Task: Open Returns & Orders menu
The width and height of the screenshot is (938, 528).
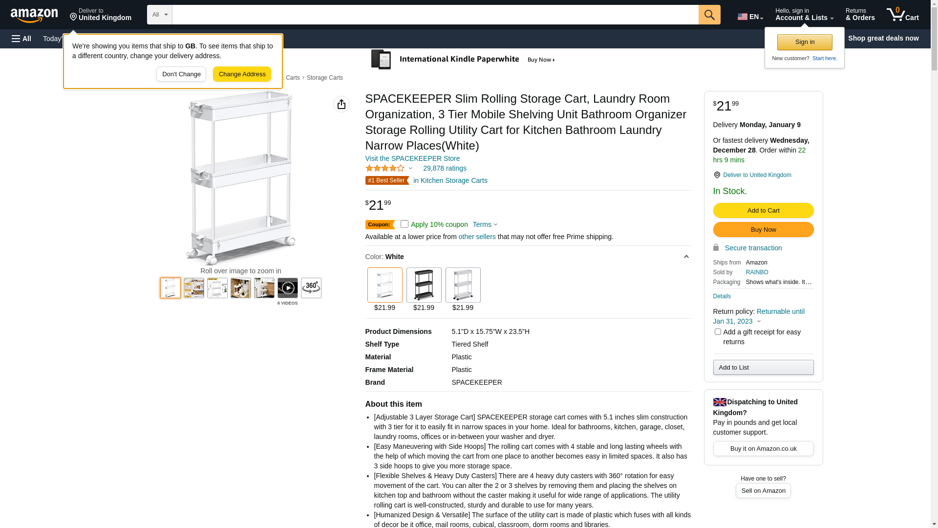Action: tap(860, 15)
